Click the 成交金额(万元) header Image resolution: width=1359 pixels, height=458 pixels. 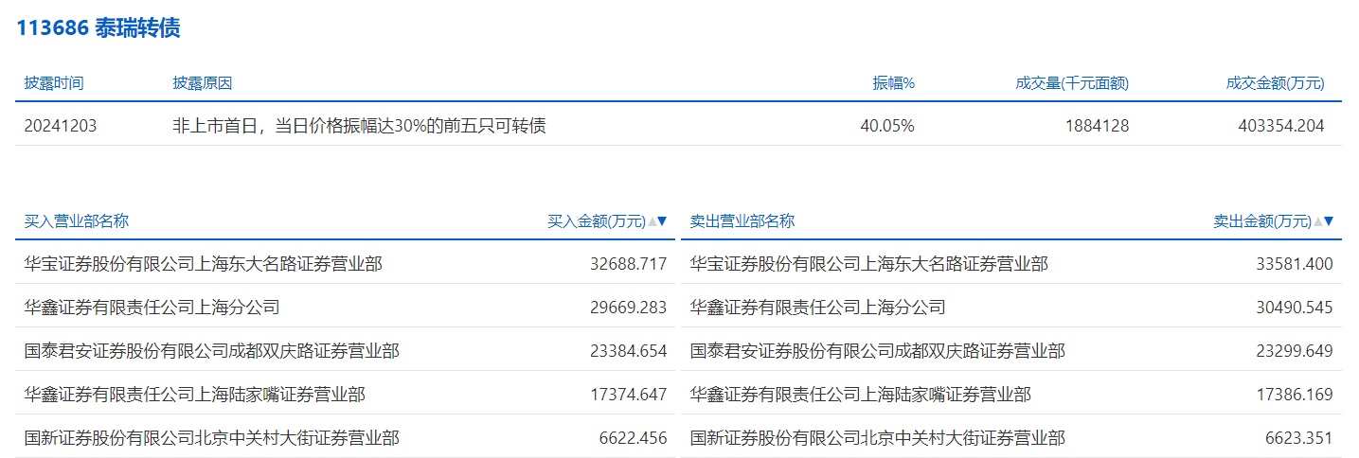point(1275,83)
